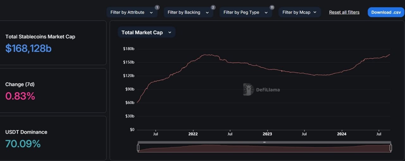Expand the Filter by Backing dropdown
Viewport: 405px width, 161px height.
point(188,13)
